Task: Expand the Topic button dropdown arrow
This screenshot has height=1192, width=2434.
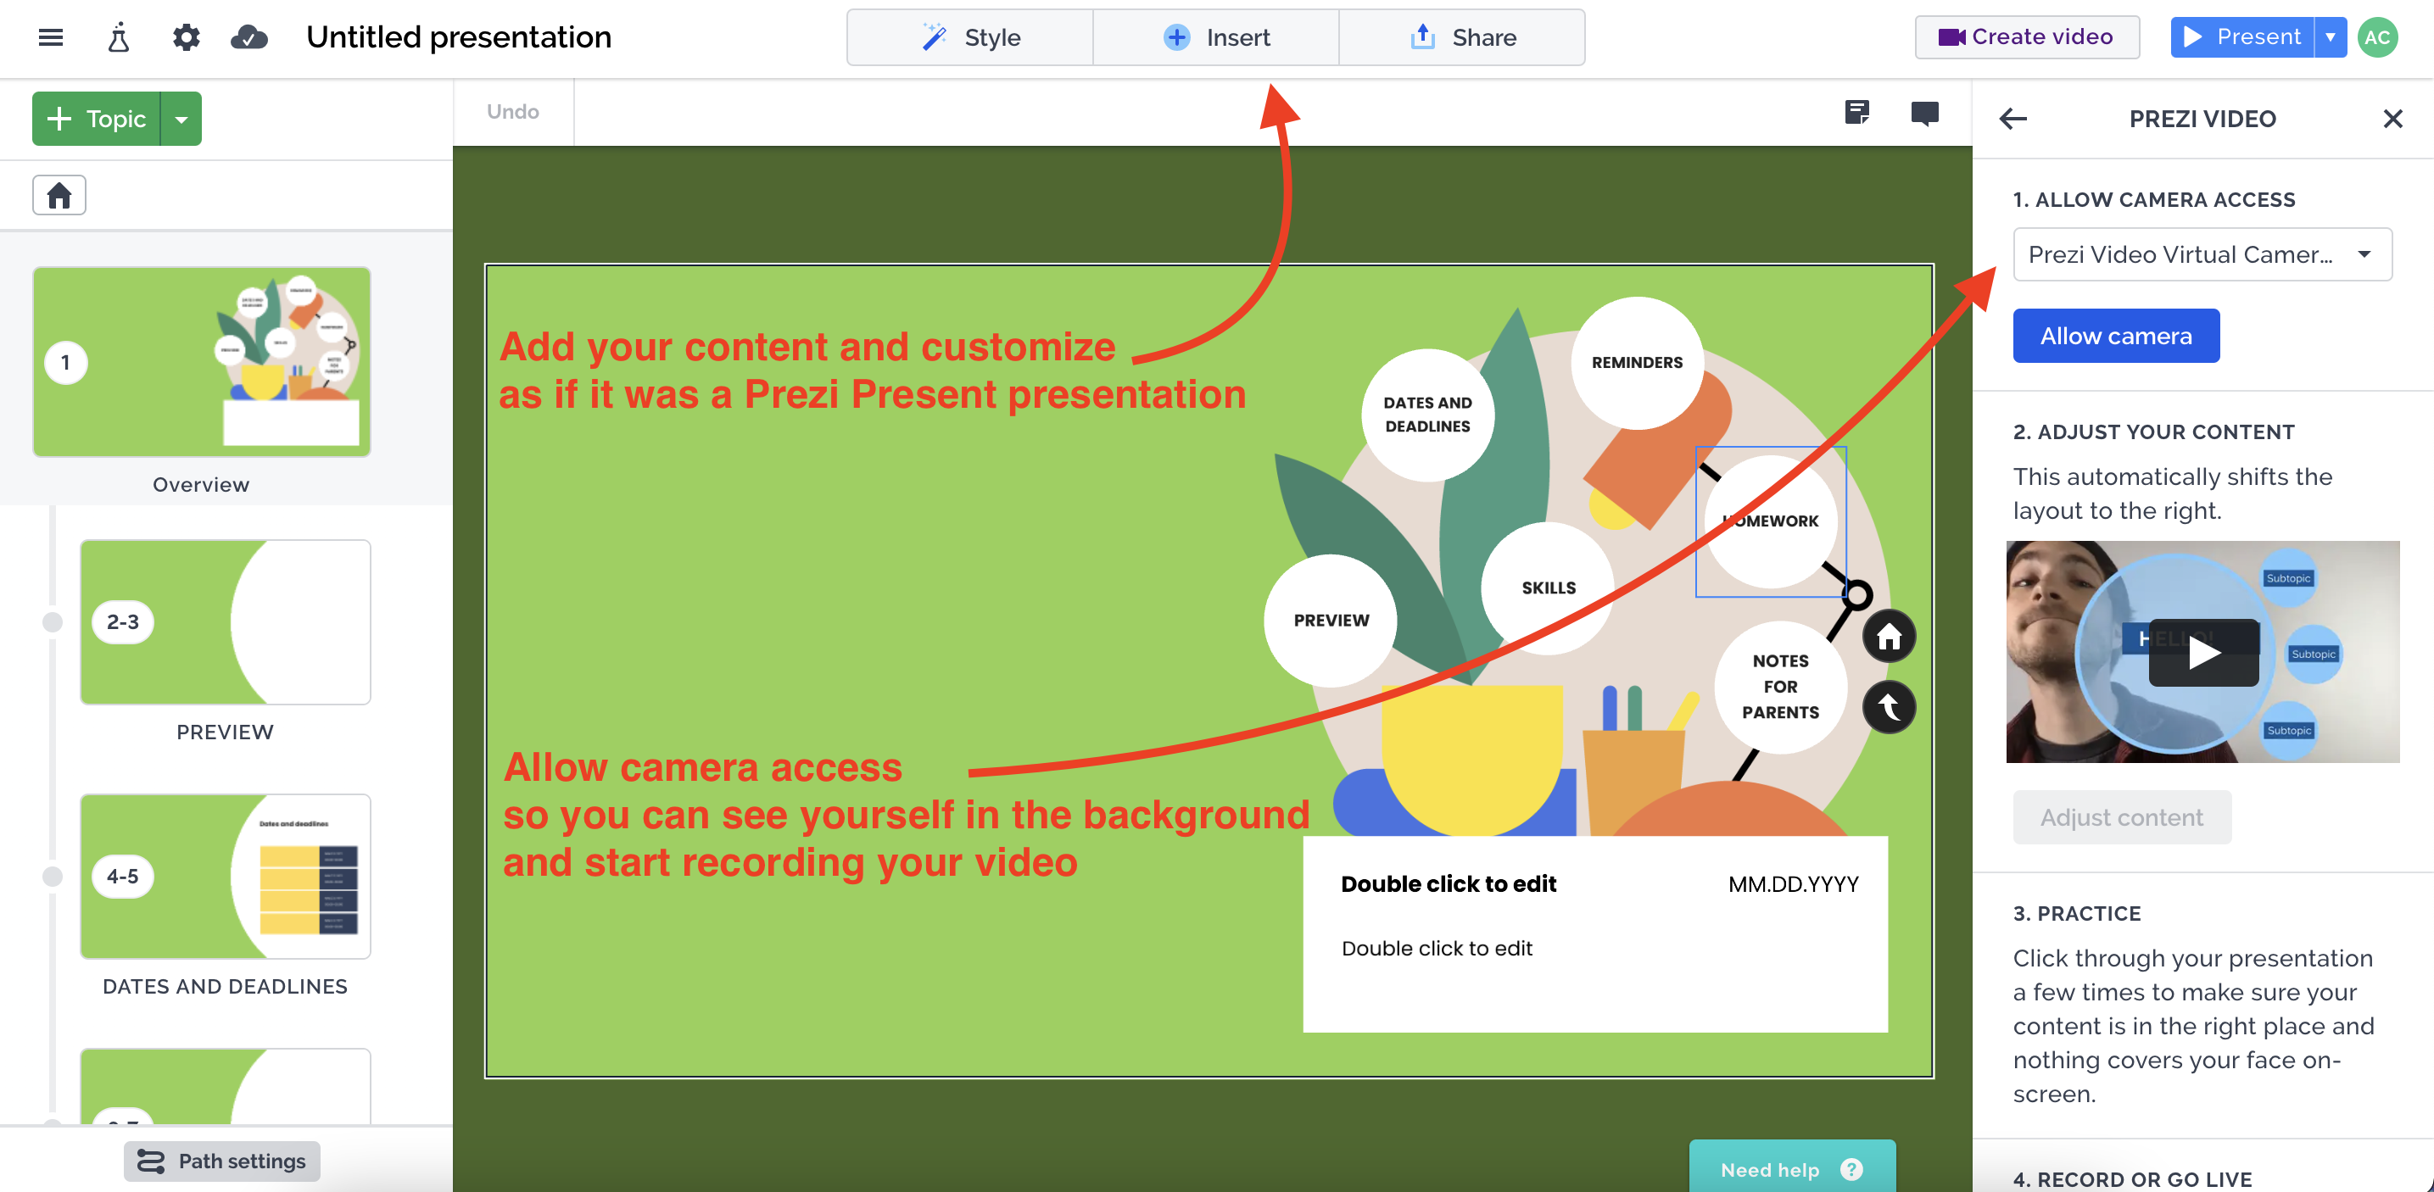Action: click(181, 119)
